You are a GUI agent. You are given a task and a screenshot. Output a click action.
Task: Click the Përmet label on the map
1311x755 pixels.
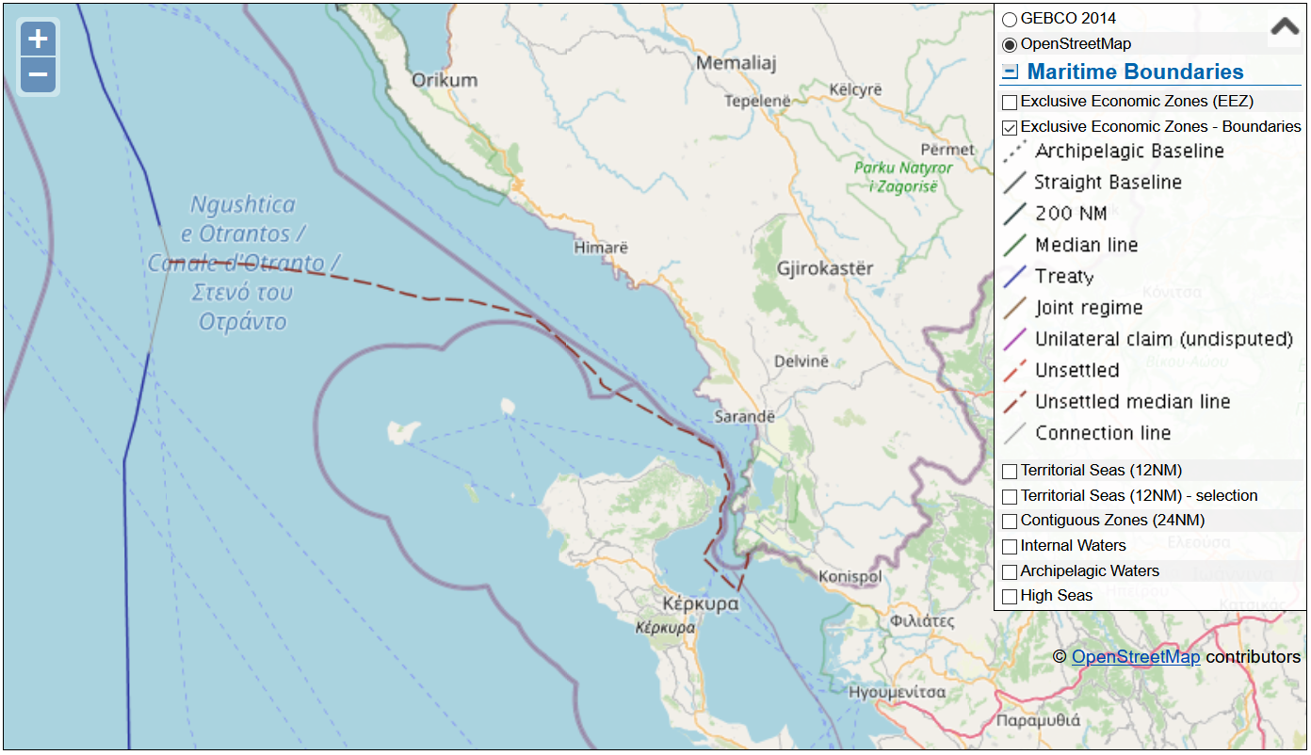(947, 150)
